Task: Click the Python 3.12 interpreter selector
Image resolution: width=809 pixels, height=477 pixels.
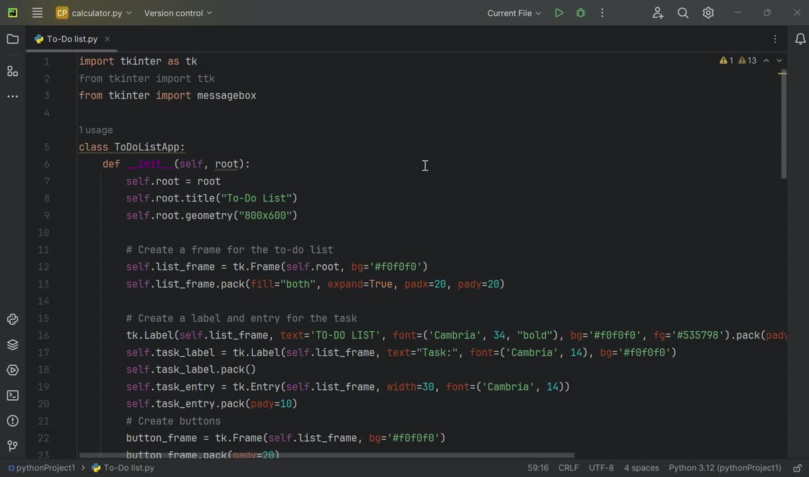Action: (x=725, y=468)
